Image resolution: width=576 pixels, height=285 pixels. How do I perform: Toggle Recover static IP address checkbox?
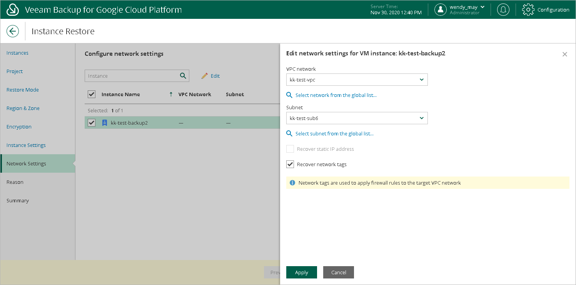[290, 149]
